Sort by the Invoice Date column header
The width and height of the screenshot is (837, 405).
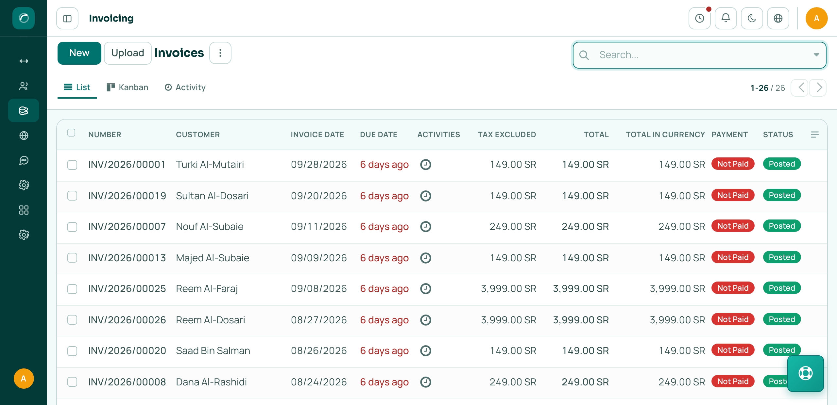click(x=317, y=135)
